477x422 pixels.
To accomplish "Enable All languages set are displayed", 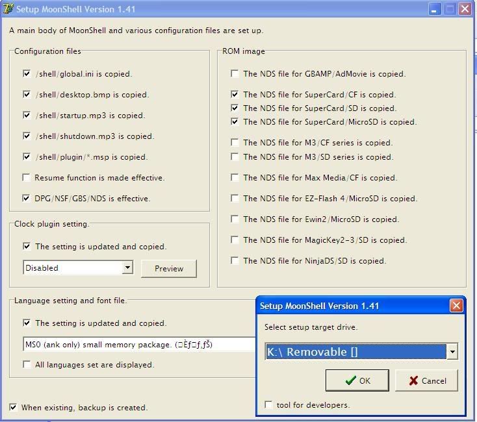I will click(27, 364).
